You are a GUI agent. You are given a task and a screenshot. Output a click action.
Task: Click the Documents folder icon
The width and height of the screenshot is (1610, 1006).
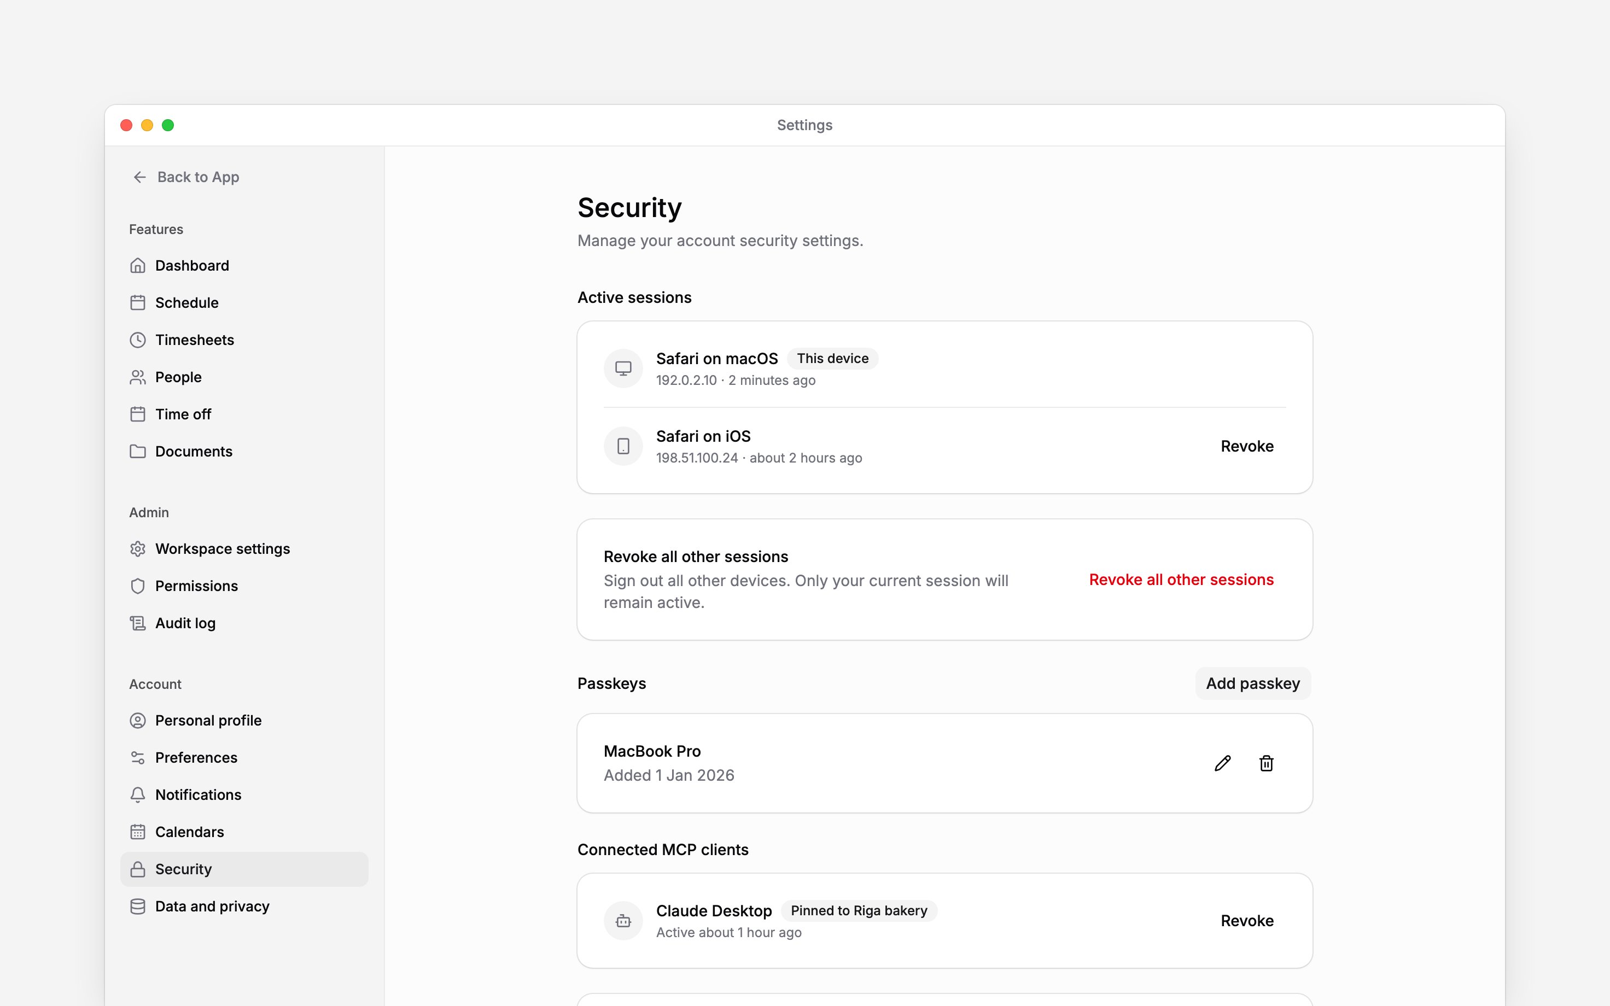(138, 452)
